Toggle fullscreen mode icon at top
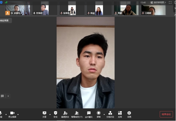The image size is (176, 121). (170, 3)
